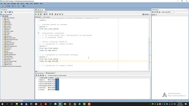Print the Dbms Output
This screenshot has height=106, width=189.
(159, 12)
